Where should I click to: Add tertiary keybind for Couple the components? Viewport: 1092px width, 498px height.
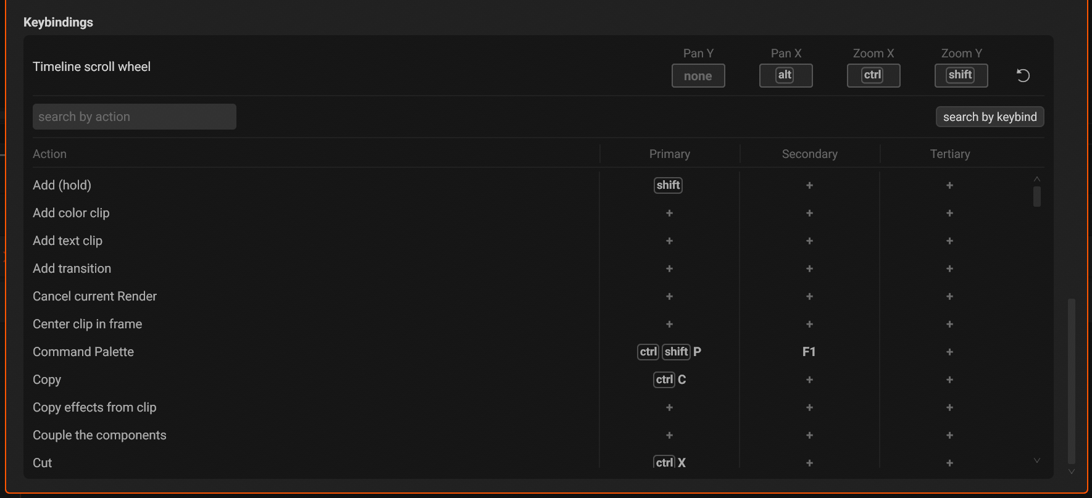(x=949, y=435)
